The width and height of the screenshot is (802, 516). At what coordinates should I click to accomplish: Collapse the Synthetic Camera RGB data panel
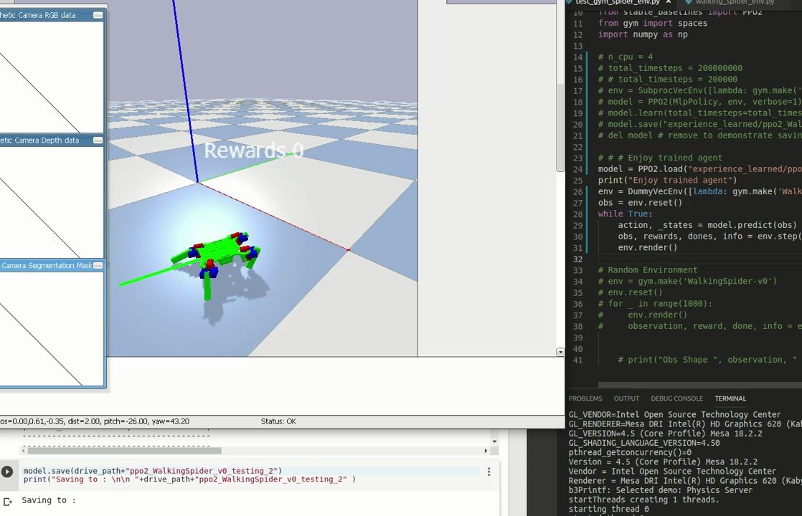(x=98, y=15)
